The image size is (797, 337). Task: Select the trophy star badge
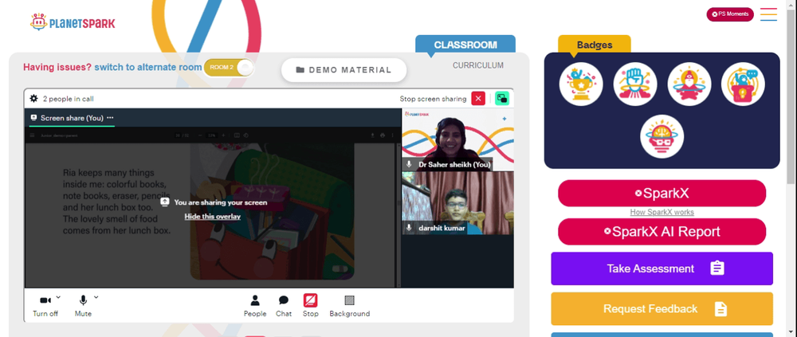(581, 84)
